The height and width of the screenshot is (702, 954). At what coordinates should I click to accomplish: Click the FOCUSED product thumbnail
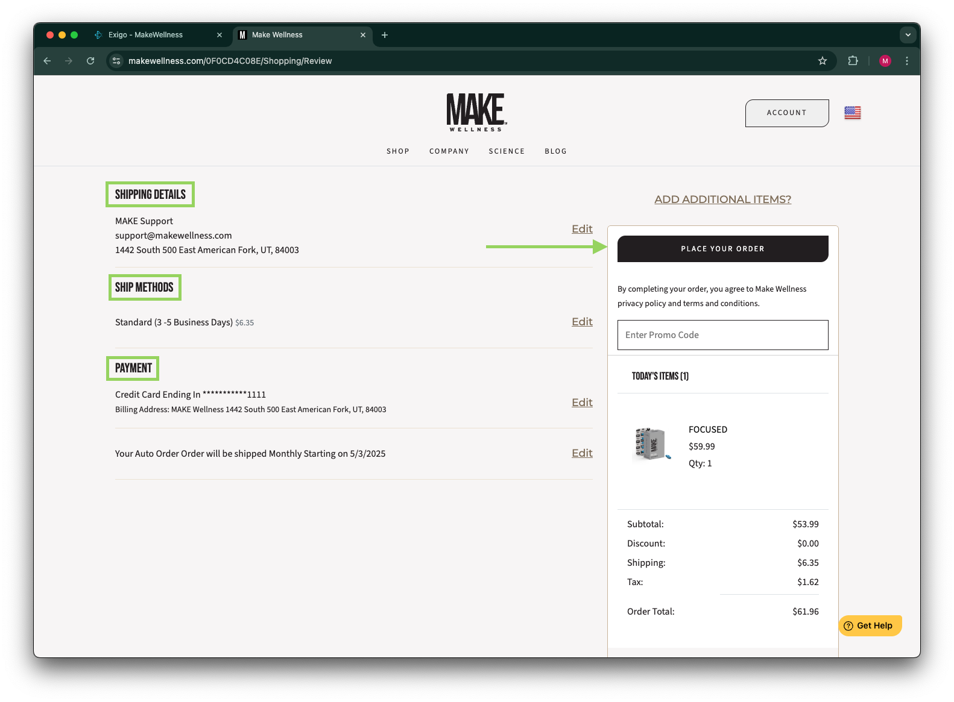pos(652,444)
